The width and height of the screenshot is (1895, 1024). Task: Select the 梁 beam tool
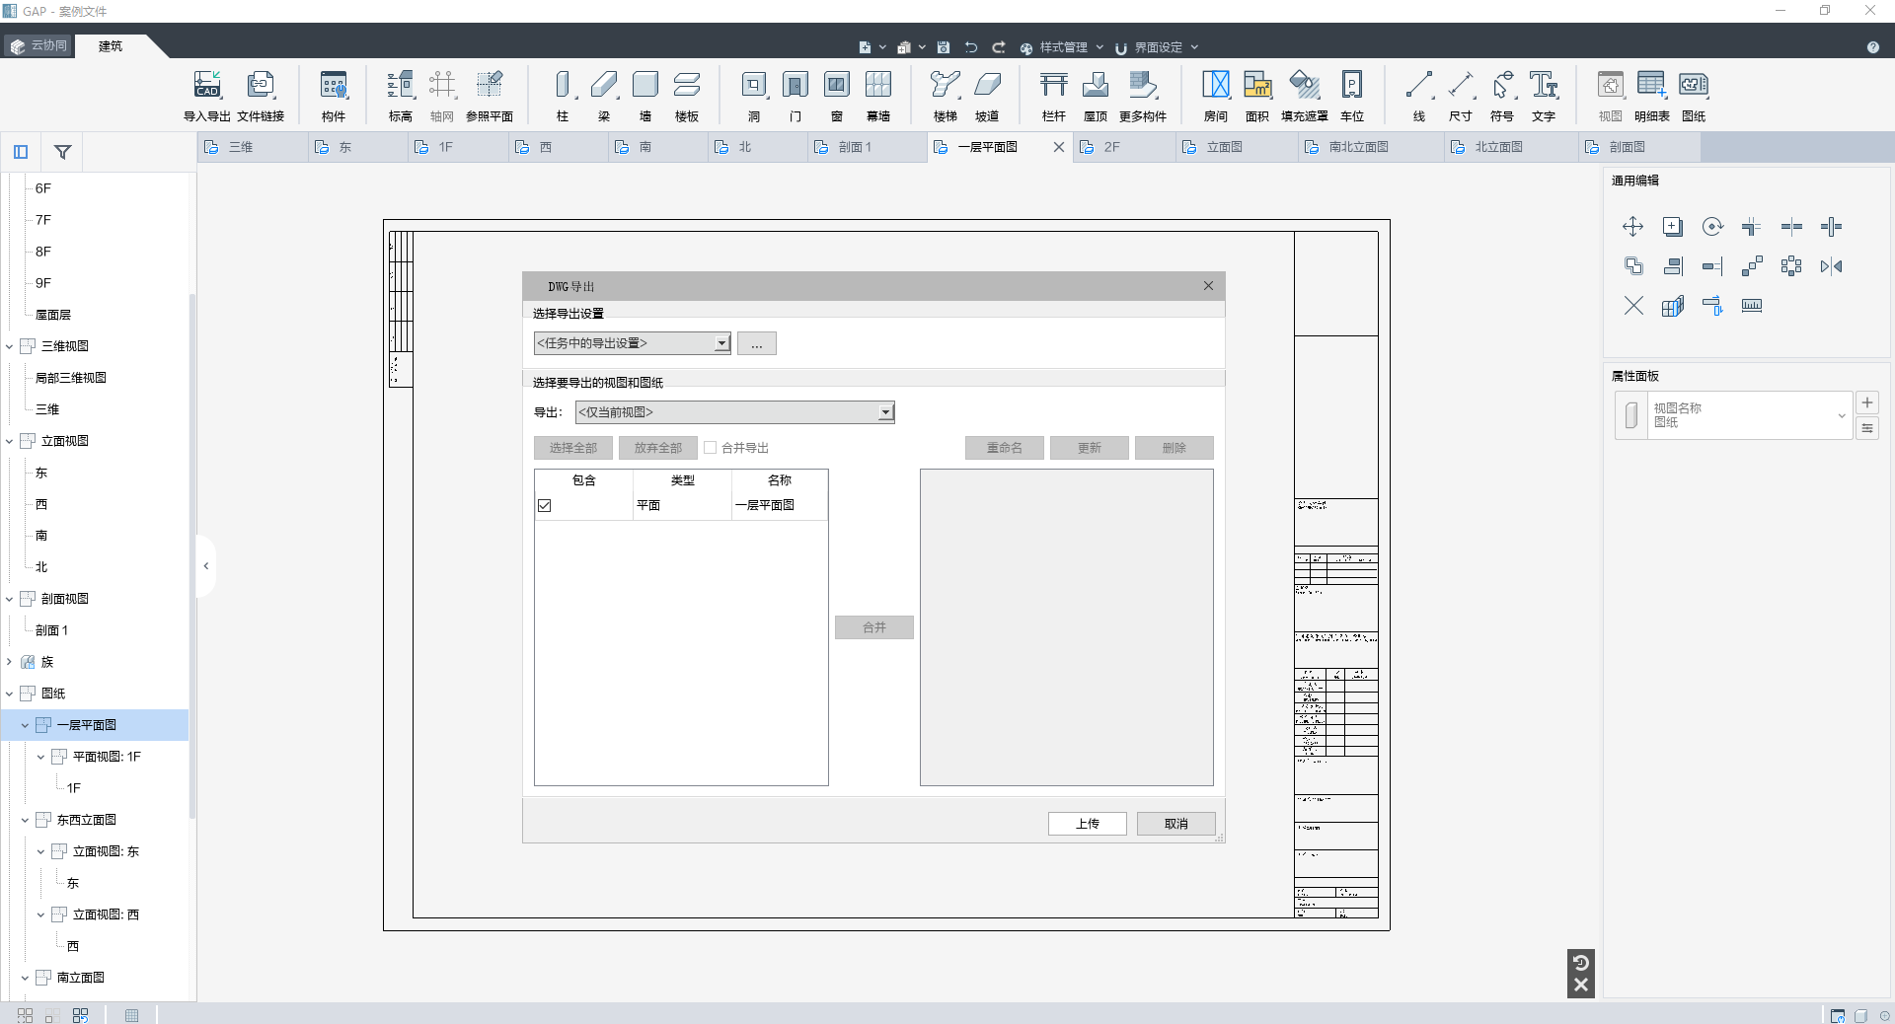(x=604, y=96)
